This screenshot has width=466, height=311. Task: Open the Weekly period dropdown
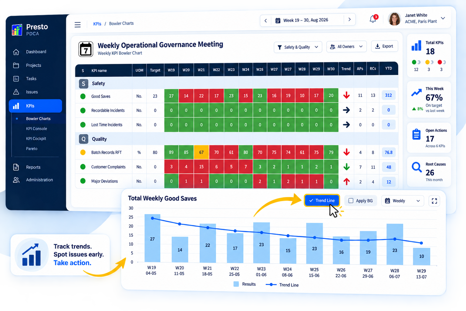tap(402, 201)
